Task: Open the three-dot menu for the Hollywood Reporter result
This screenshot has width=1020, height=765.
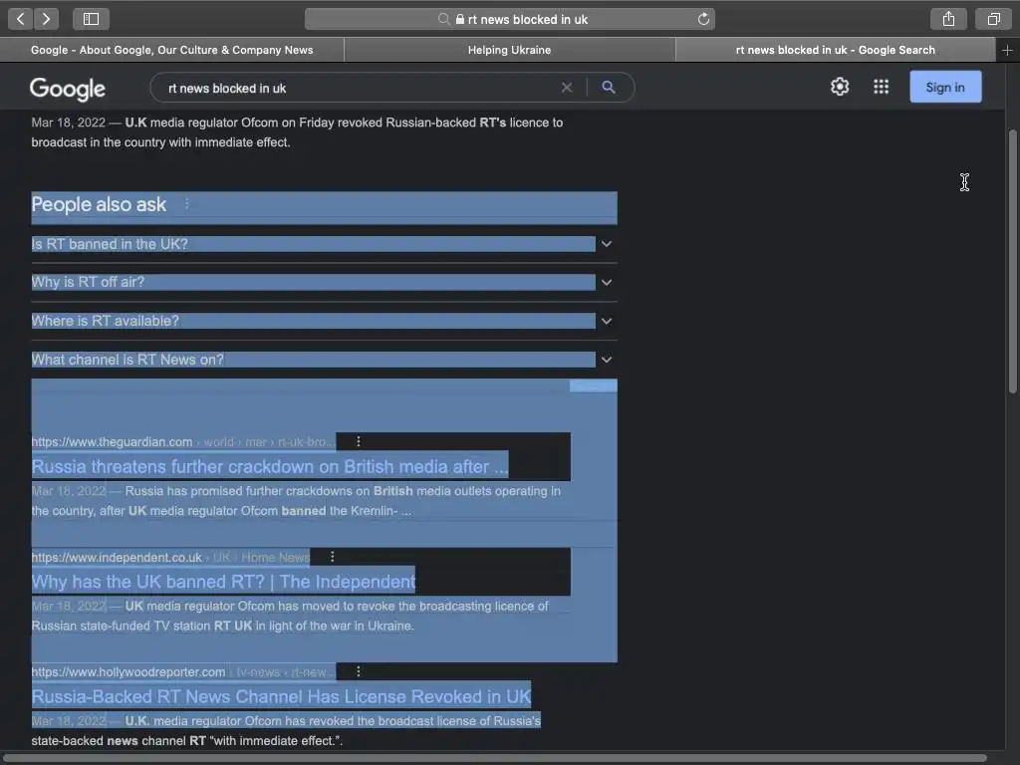Action: (x=359, y=671)
